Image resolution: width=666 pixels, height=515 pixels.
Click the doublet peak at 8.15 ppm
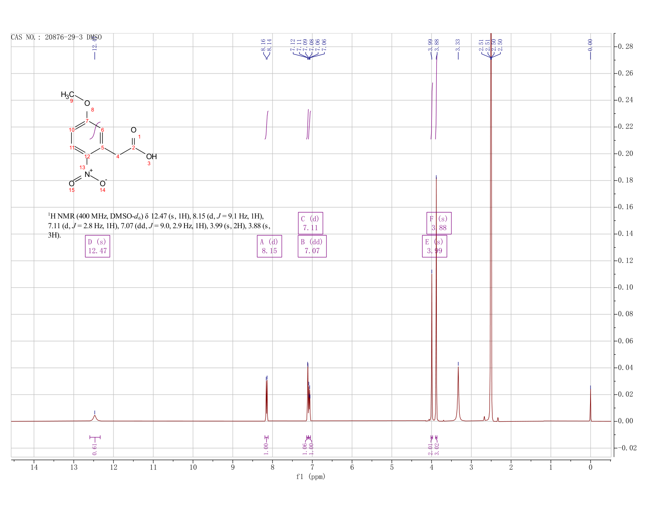point(266,400)
